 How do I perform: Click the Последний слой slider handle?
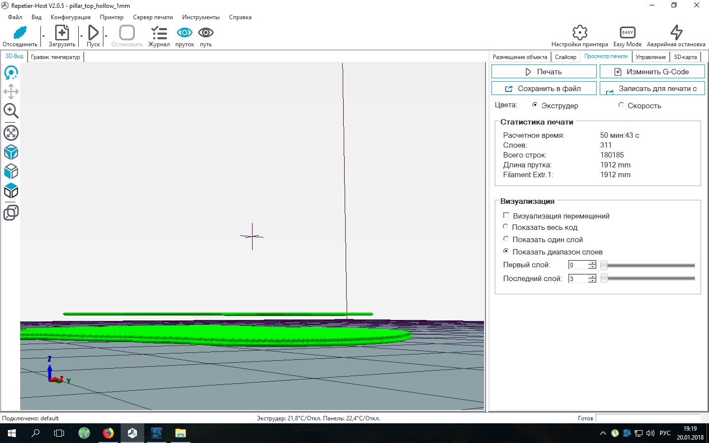click(x=604, y=279)
